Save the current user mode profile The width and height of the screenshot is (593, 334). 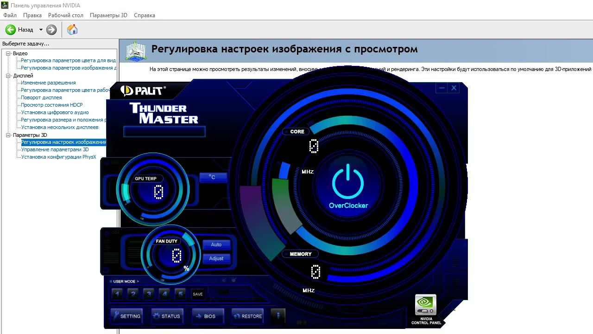coord(198,294)
